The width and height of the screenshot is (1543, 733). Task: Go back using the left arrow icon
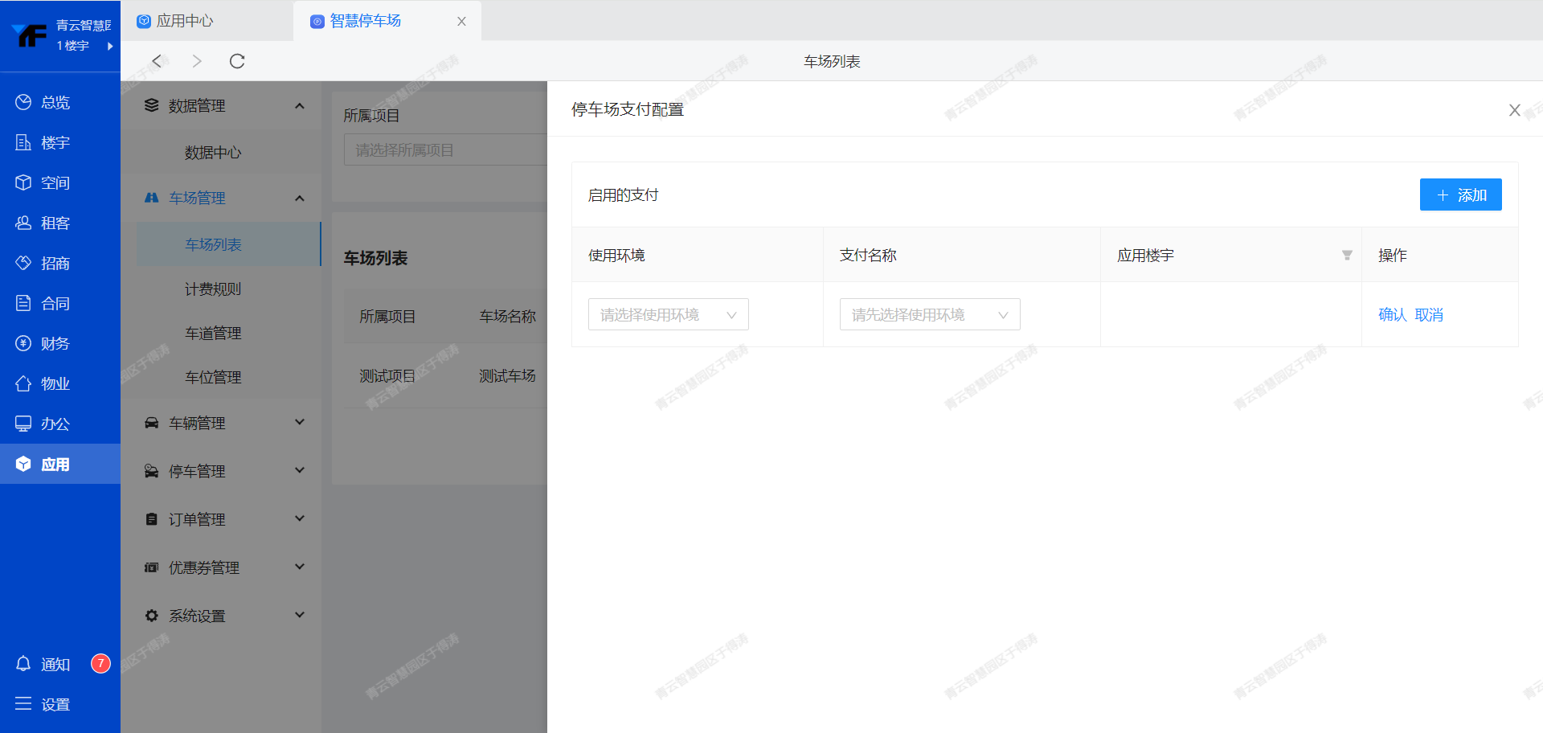158,61
